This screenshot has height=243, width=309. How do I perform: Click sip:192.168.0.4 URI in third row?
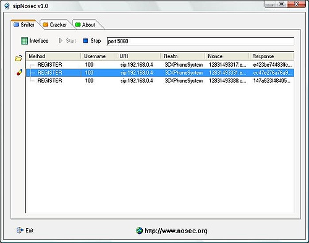137,80
